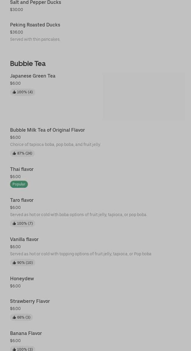Viewport: 191px width, 351px height.
Task: Open Peking Roasted Ducks item
Action: (x=35, y=25)
